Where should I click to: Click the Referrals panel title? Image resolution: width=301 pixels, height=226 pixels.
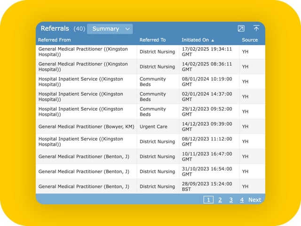point(55,29)
